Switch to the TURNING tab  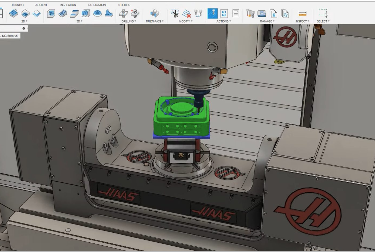pyautogui.click(x=18, y=5)
